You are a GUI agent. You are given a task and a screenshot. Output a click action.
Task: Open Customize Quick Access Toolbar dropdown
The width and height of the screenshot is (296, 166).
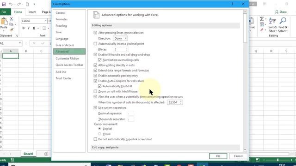click(34, 4)
